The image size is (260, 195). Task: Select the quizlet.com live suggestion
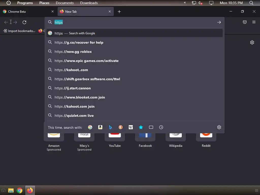tap(135, 116)
